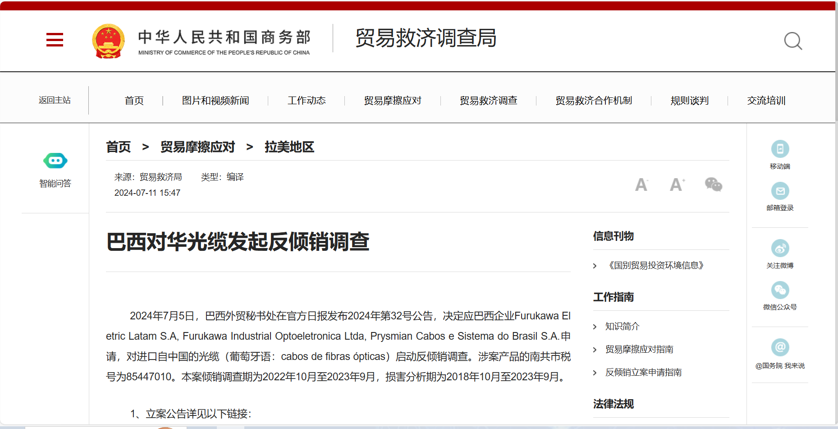The width and height of the screenshot is (838, 429).
Task: Click the 信息刊物 section heading
Action: coord(614,236)
